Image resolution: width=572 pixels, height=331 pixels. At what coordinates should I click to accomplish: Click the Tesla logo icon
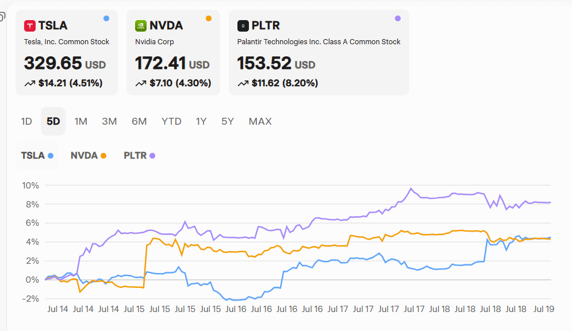(30, 26)
